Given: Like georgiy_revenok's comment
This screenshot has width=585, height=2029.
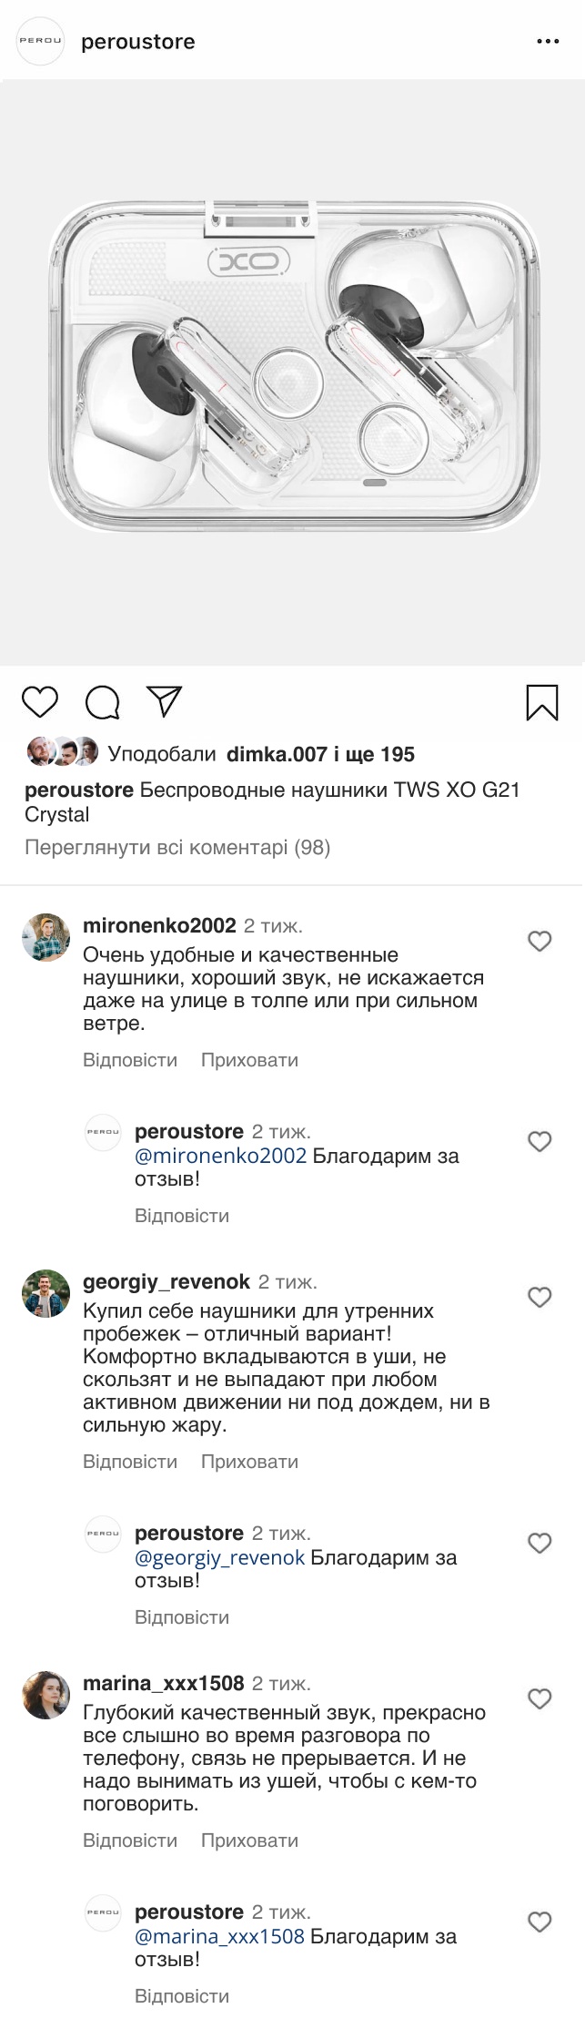Looking at the screenshot, I should point(540,1297).
